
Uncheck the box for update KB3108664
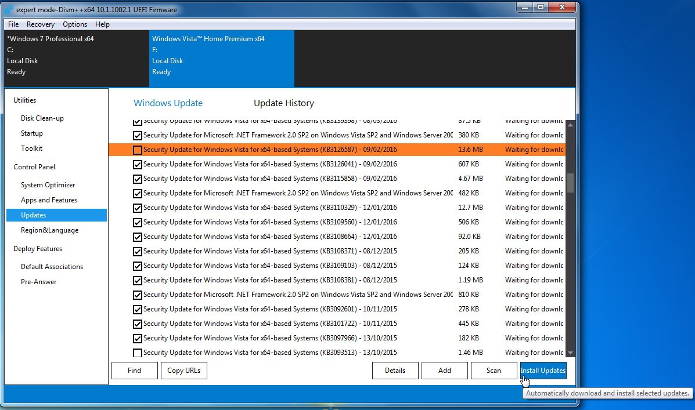tap(138, 237)
